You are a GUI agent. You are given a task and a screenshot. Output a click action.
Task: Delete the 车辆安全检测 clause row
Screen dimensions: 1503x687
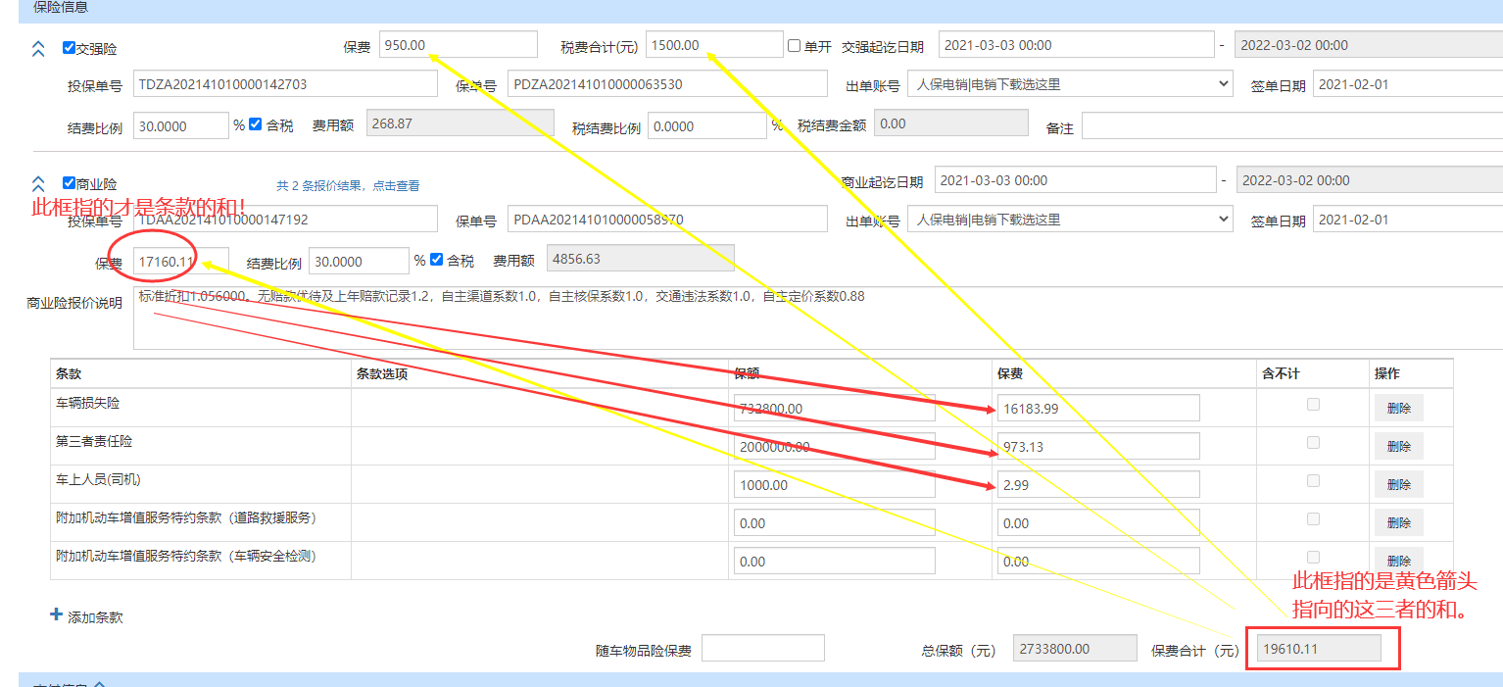(1399, 561)
